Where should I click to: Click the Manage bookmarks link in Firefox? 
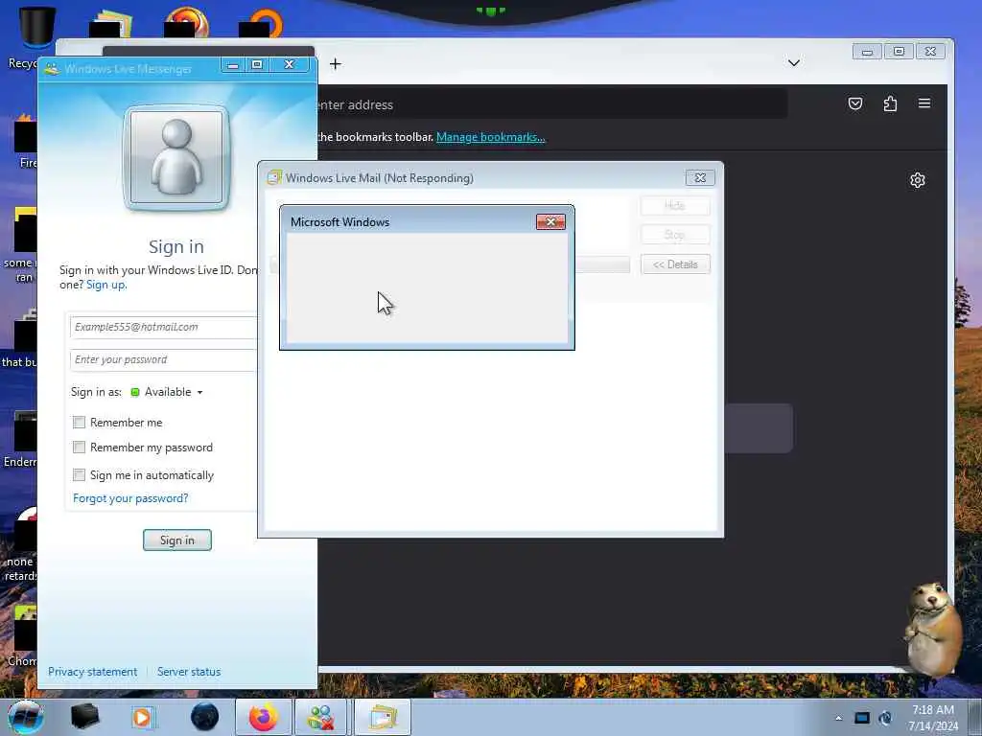click(x=490, y=137)
